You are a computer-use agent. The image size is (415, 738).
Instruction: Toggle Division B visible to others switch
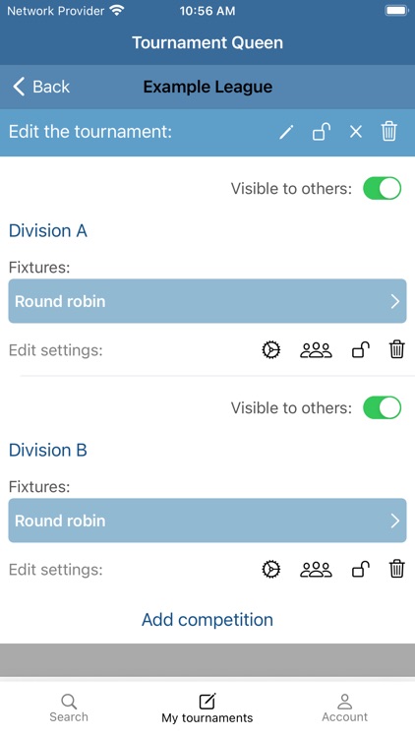click(383, 408)
